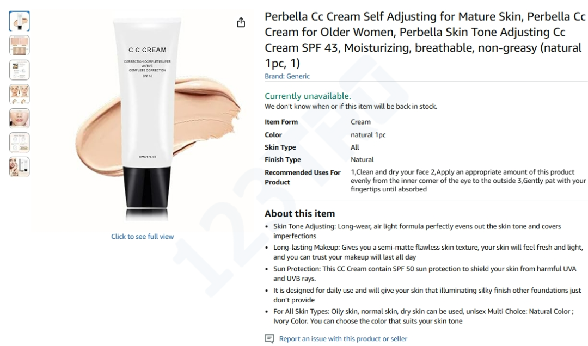The height and width of the screenshot is (346, 588).
Task: Select second thumbnail with skin texture comparison
Action: [20, 45]
